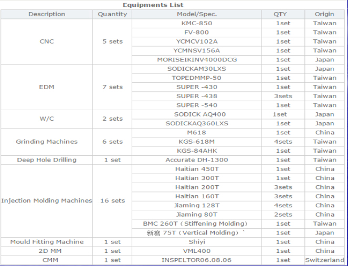Click China origin in the VML400 row
This screenshot has width=348, height=266.
[x=324, y=251]
